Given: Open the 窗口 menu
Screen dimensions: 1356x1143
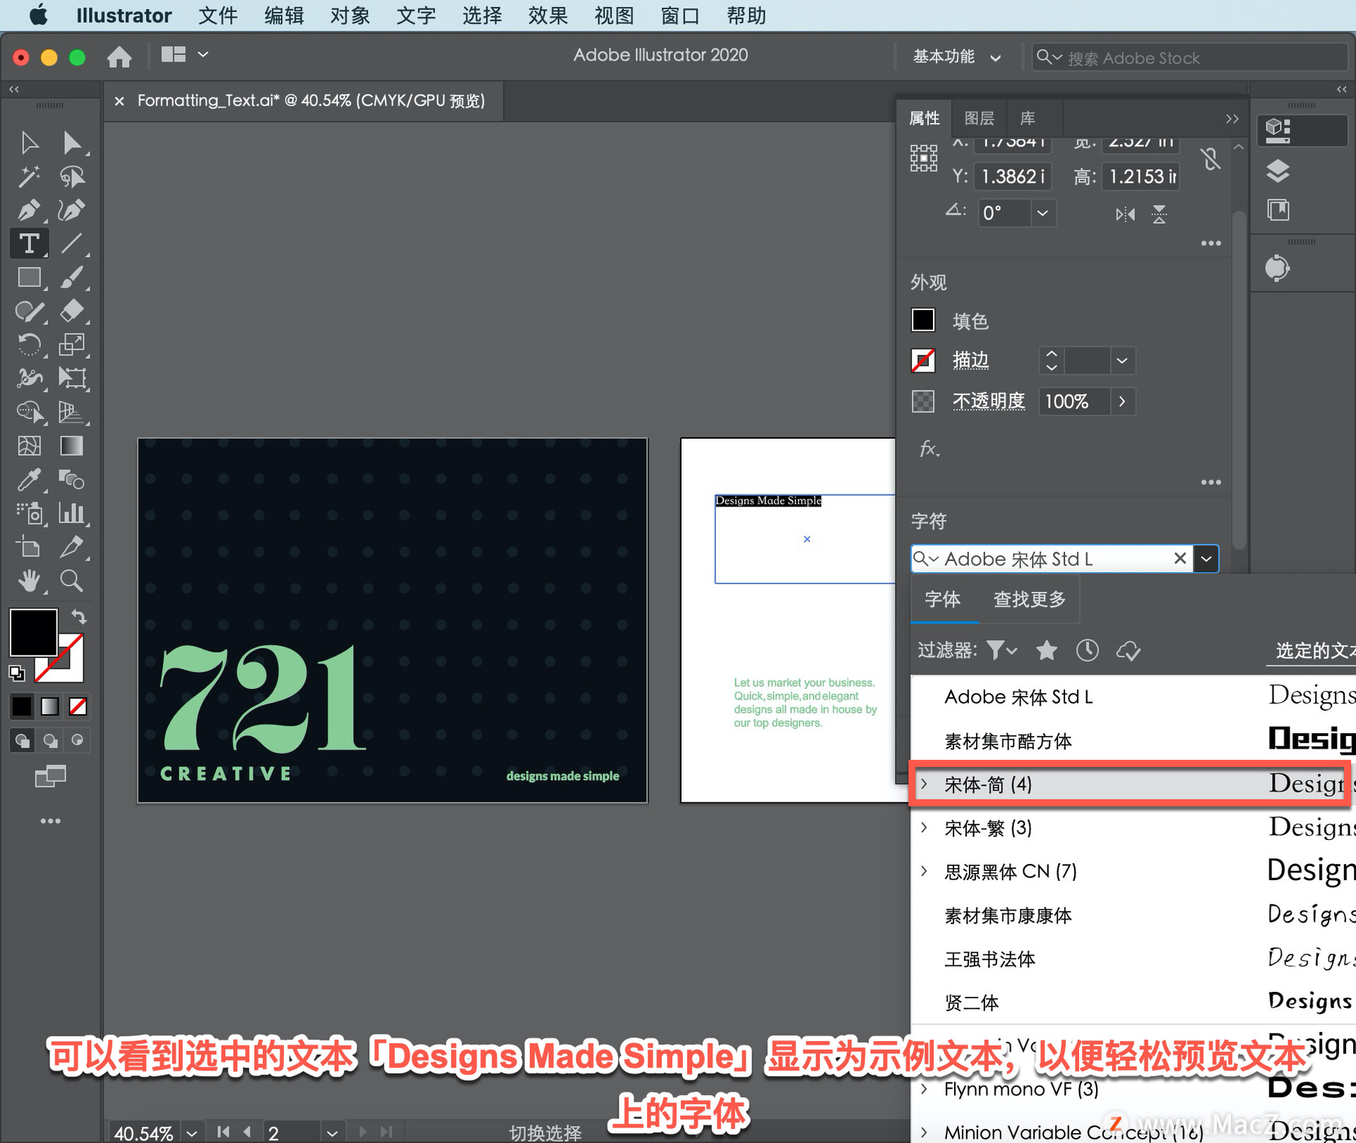Looking at the screenshot, I should pos(679,16).
